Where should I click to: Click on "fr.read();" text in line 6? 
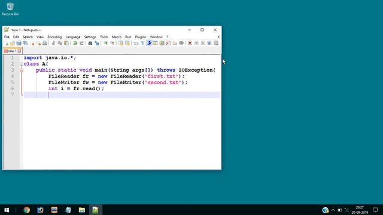[x=89, y=88]
